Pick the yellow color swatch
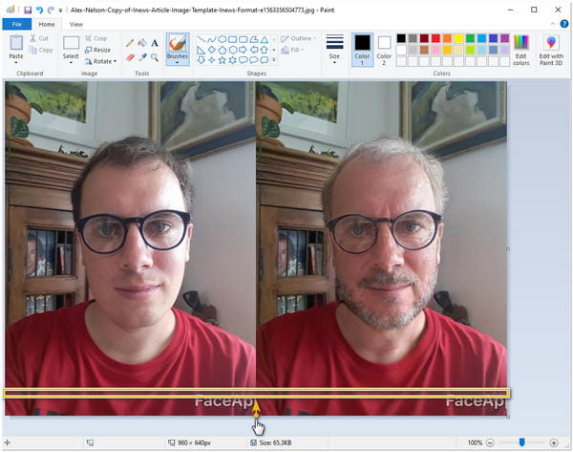Image resolution: width=573 pixels, height=452 pixels. coord(458,38)
